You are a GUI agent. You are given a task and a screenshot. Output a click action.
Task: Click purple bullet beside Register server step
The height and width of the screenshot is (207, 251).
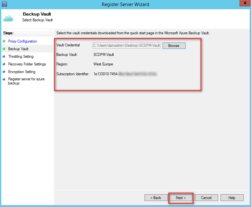coord(4,79)
